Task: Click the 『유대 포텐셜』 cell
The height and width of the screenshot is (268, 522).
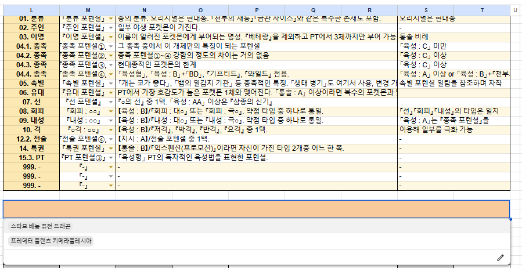Action: coord(88,93)
